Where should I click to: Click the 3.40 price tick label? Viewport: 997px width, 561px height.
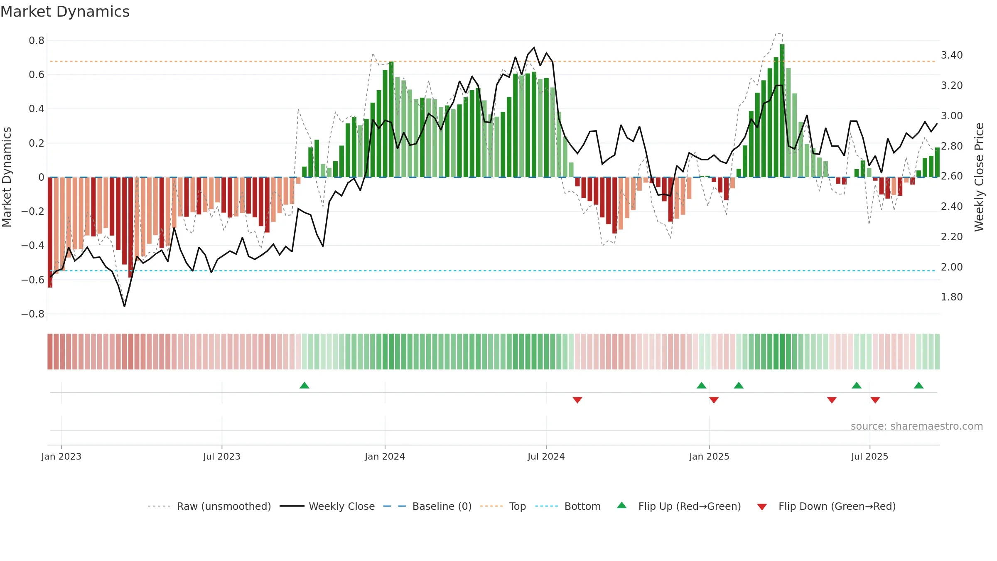(952, 55)
